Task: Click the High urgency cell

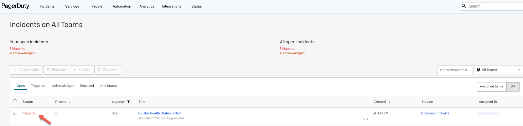Action: tap(115, 113)
